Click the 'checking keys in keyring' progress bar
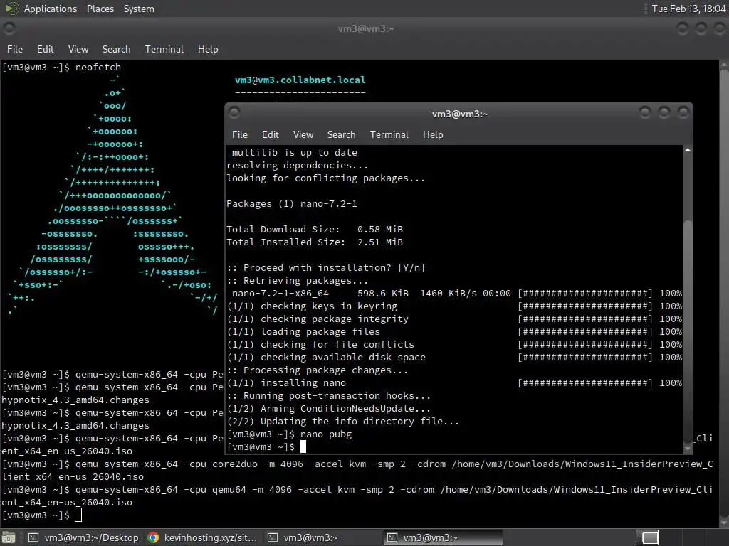The image size is (729, 546). [585, 306]
